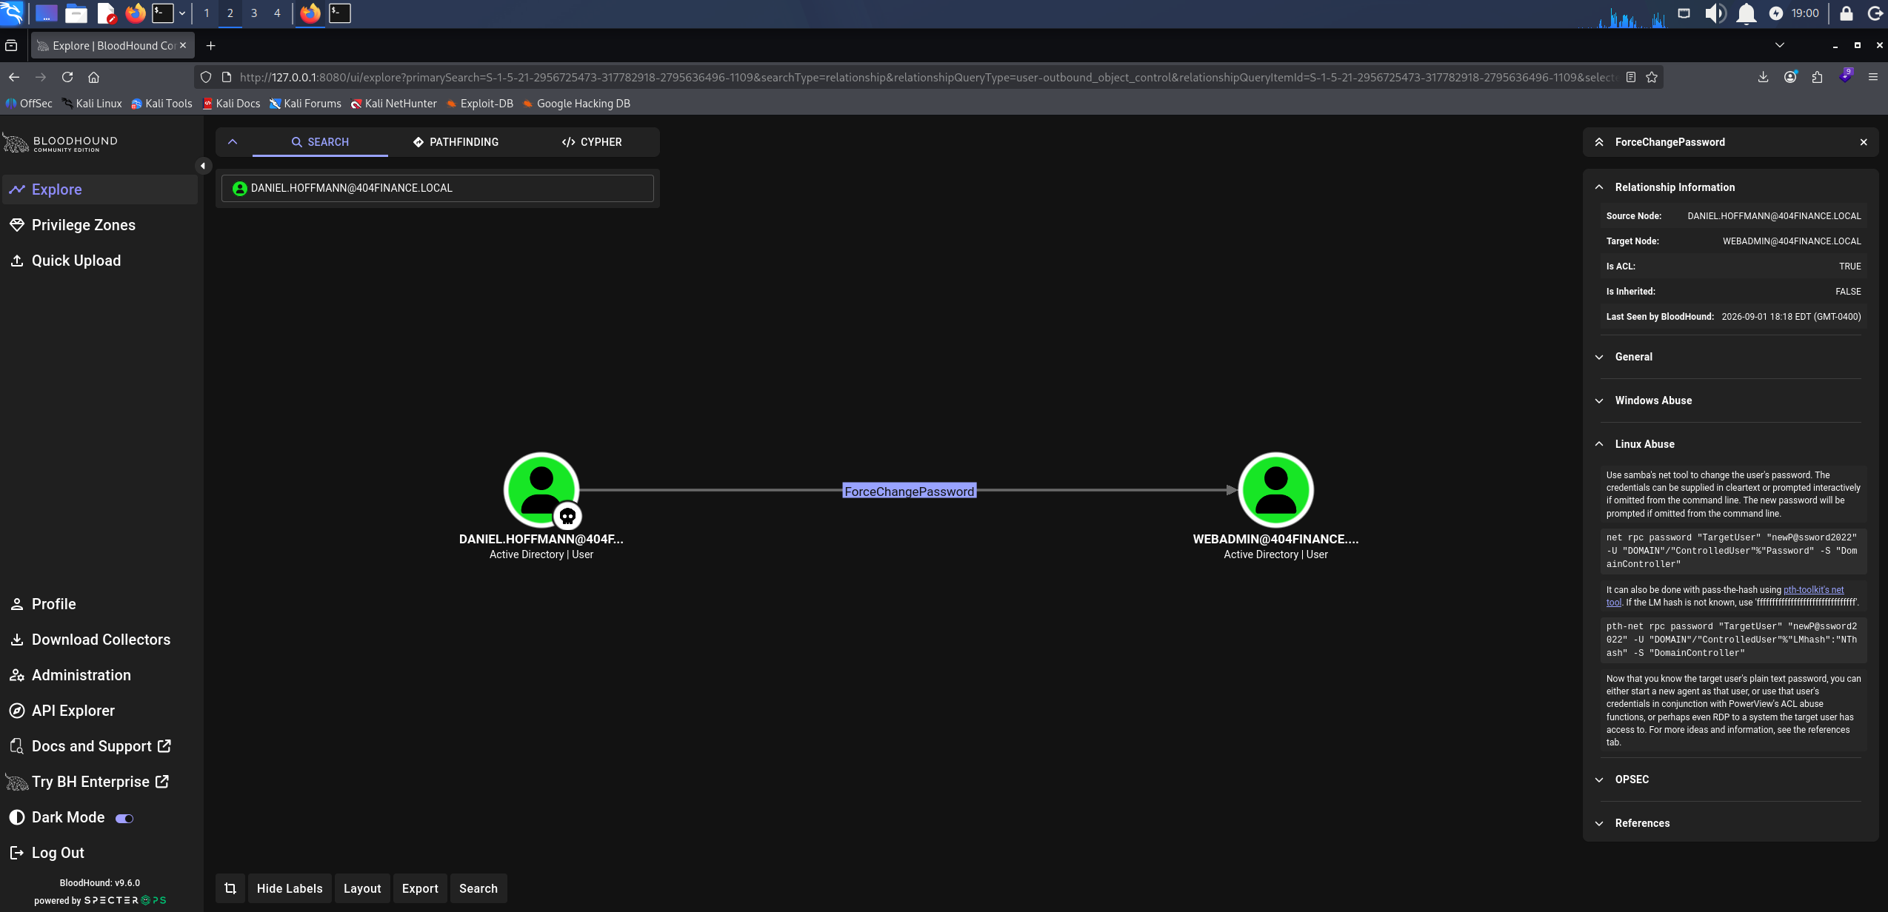Click the Hide Labels button
1888x912 pixels.
290,888
